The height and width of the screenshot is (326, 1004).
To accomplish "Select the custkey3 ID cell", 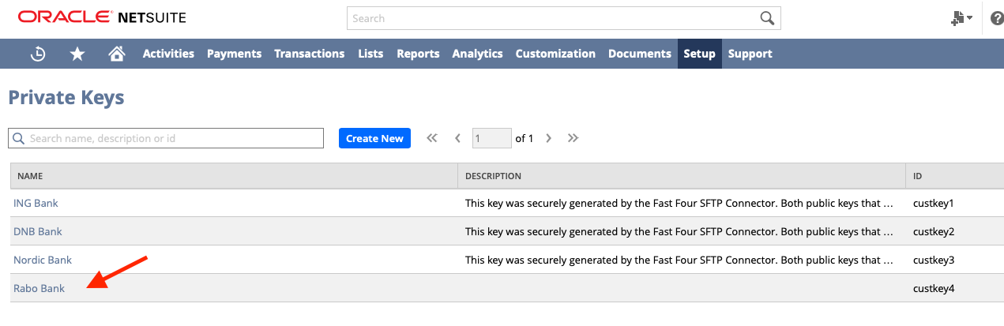I will [x=934, y=260].
